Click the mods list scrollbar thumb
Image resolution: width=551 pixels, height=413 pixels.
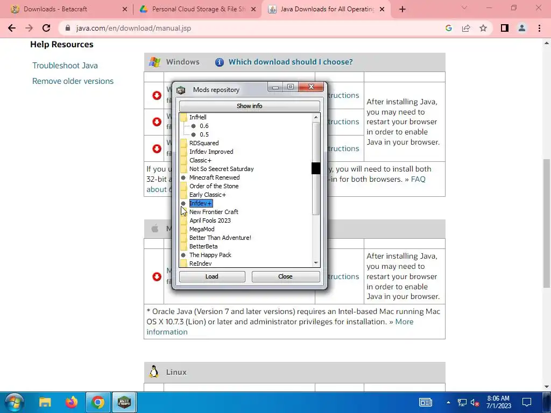click(315, 168)
